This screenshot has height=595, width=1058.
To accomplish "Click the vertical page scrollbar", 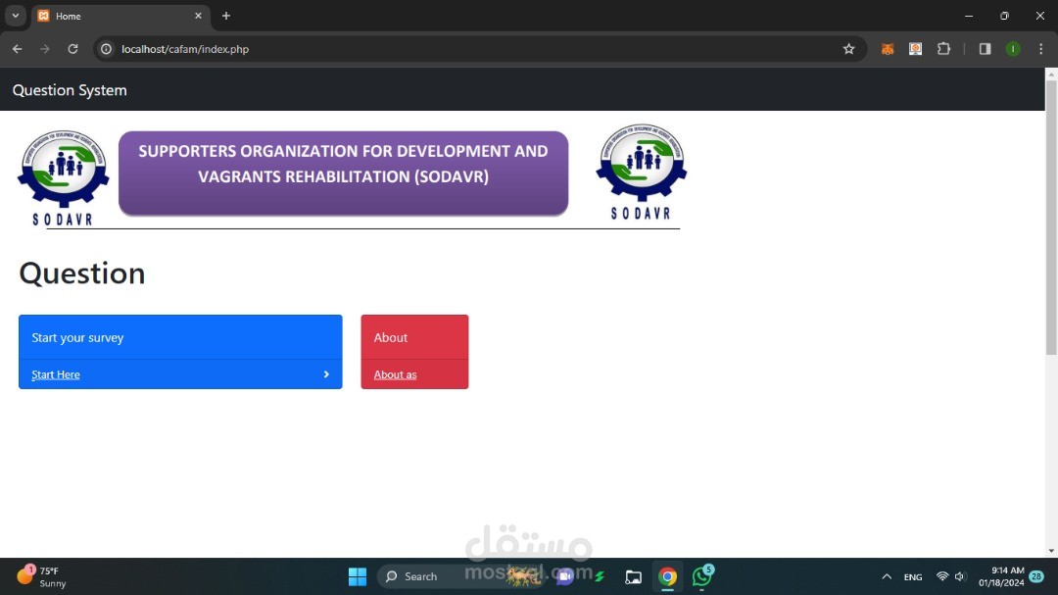I will (x=1051, y=216).
